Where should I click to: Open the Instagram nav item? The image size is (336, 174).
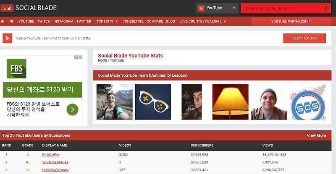(x=63, y=21)
